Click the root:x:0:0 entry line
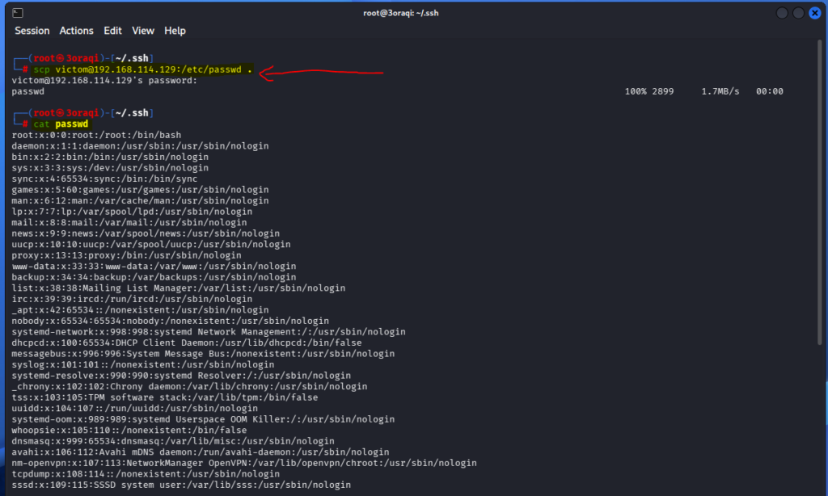The height and width of the screenshot is (496, 828). pos(96,135)
